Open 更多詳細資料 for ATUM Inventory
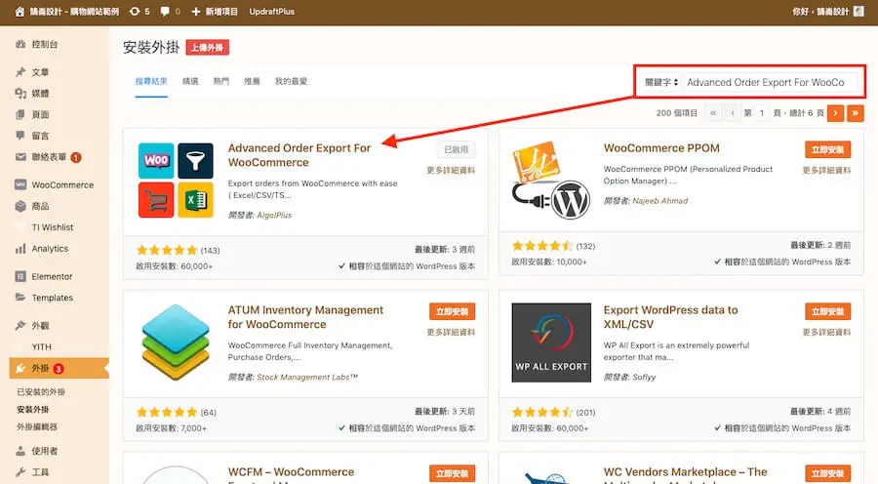 451,332
